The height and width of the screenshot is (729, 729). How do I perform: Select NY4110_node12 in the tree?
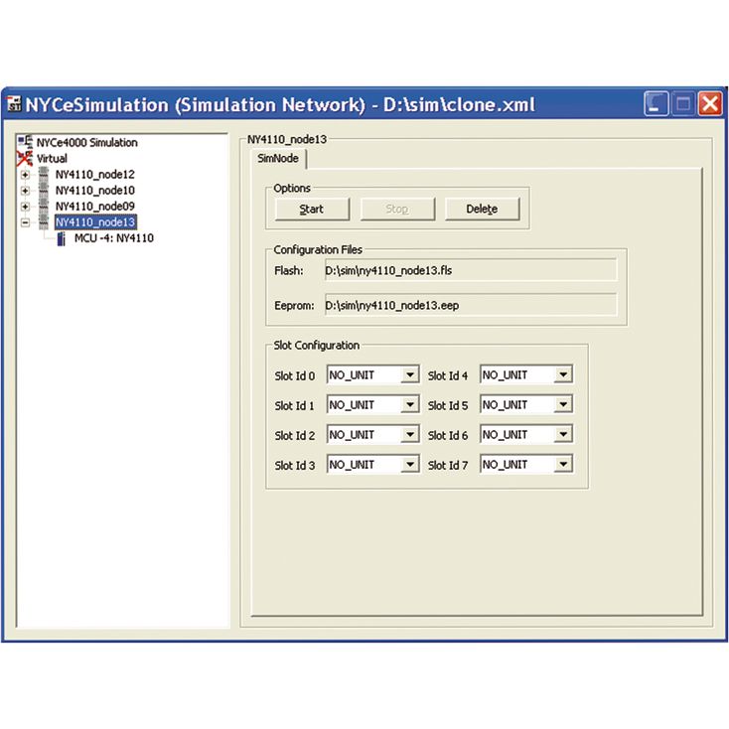pyautogui.click(x=94, y=175)
